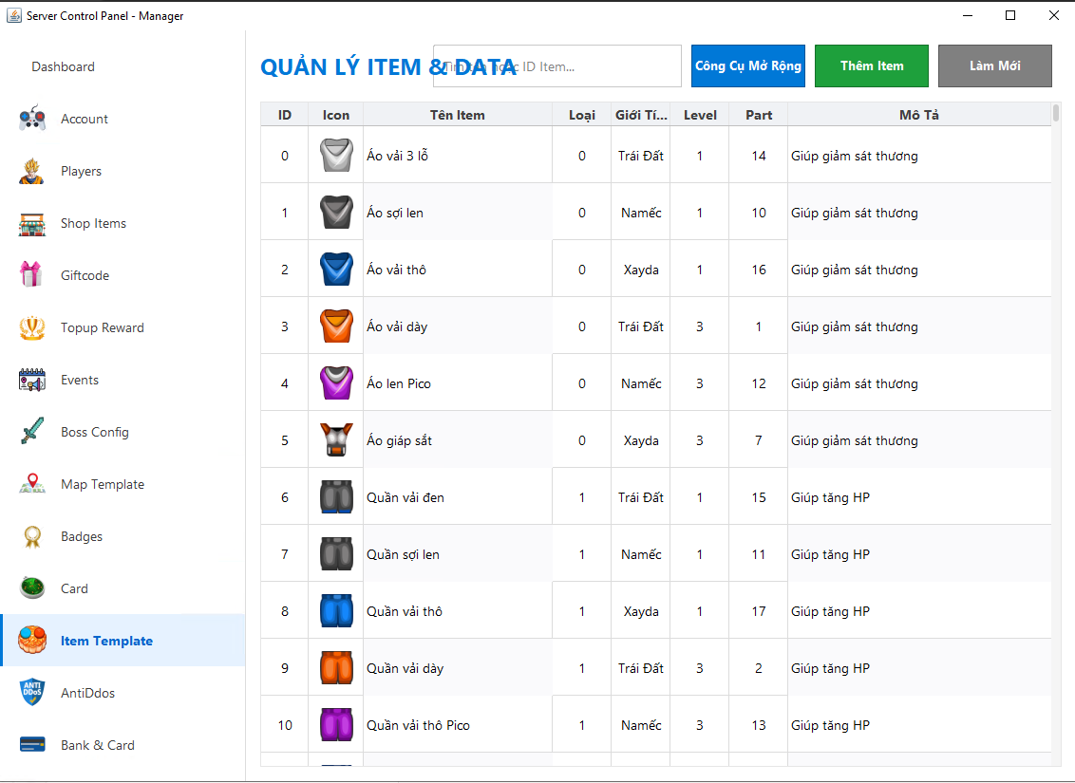
Task: Select the cell 'Quần vải đen'
Action: pos(458,496)
